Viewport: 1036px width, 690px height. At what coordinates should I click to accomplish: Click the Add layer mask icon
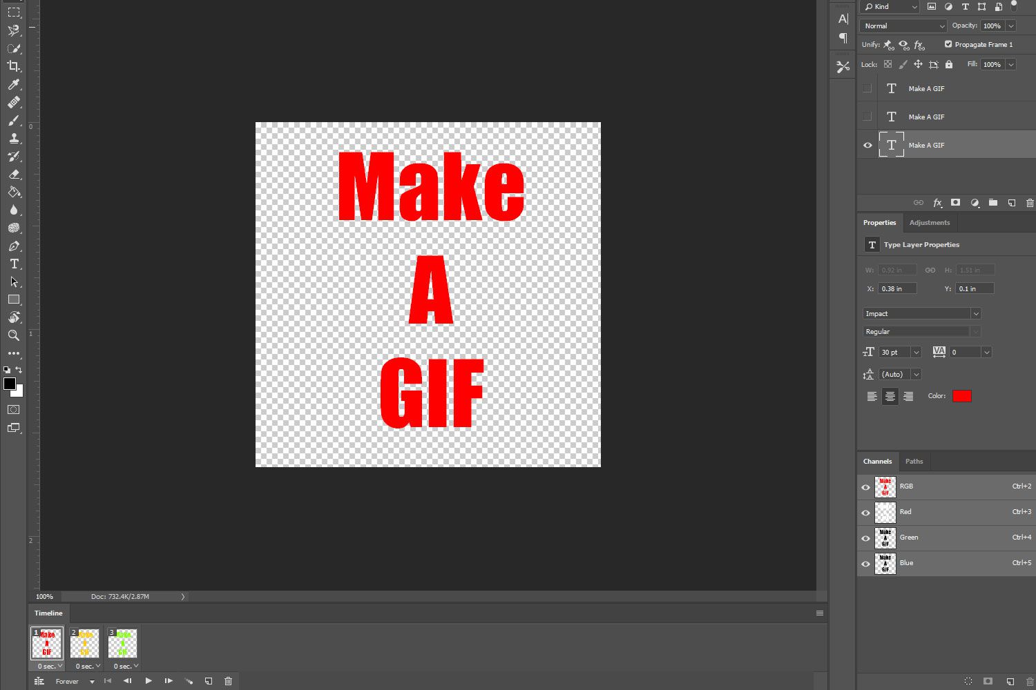point(955,203)
